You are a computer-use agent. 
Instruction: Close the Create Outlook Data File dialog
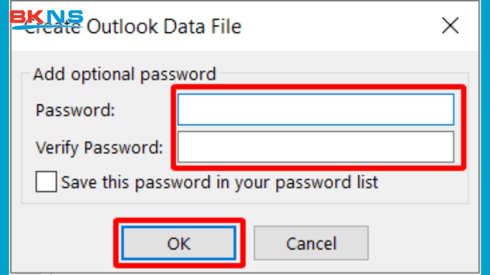(x=450, y=26)
